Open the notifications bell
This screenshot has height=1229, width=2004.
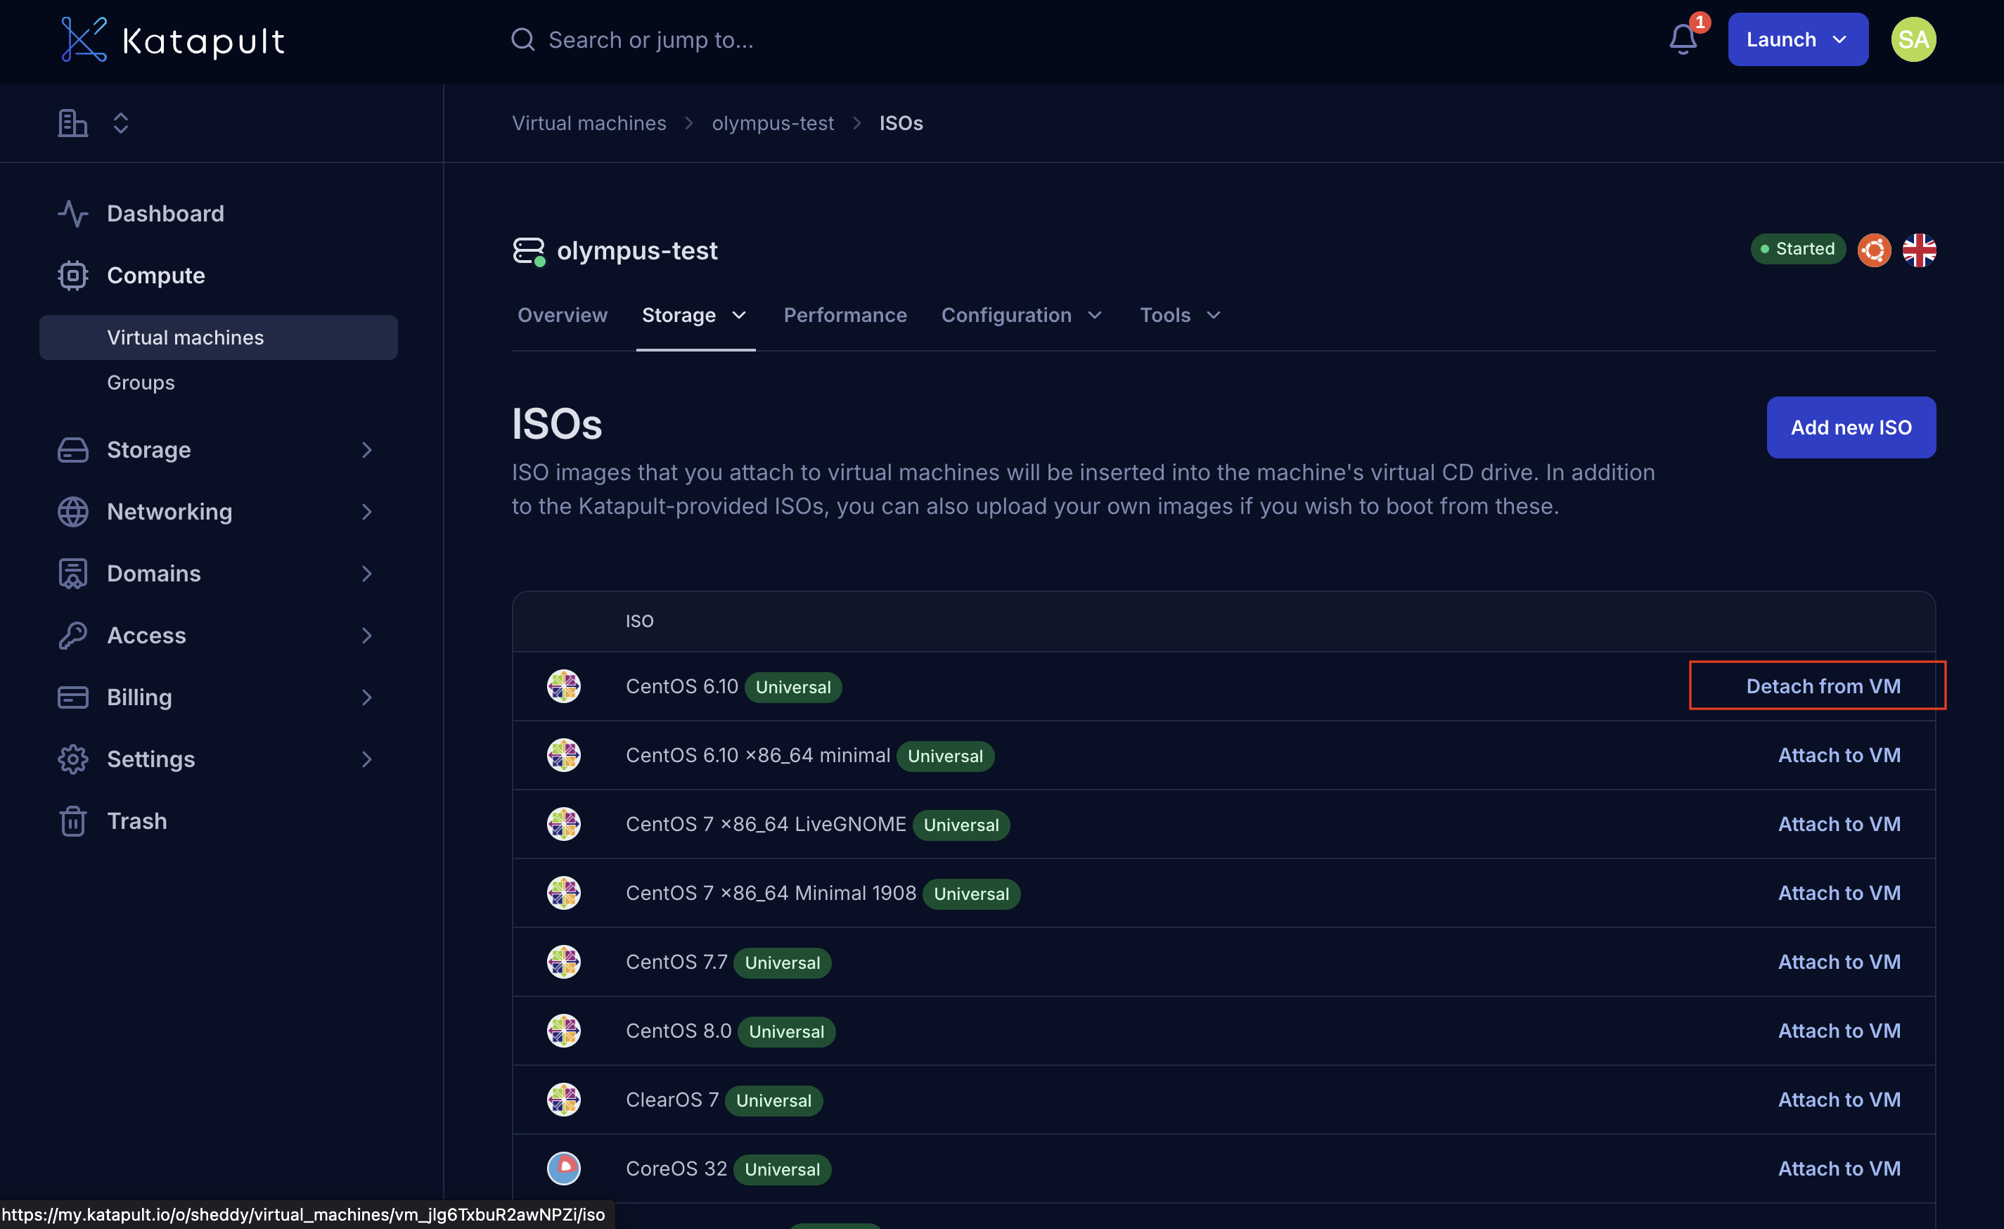click(1683, 39)
